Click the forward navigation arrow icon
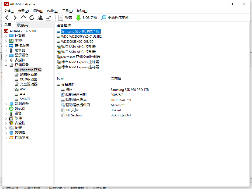This screenshot has width=252, height=189. pyautogui.click(x=15, y=18)
